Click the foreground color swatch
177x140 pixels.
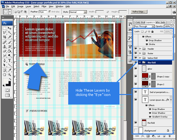pos(6,81)
